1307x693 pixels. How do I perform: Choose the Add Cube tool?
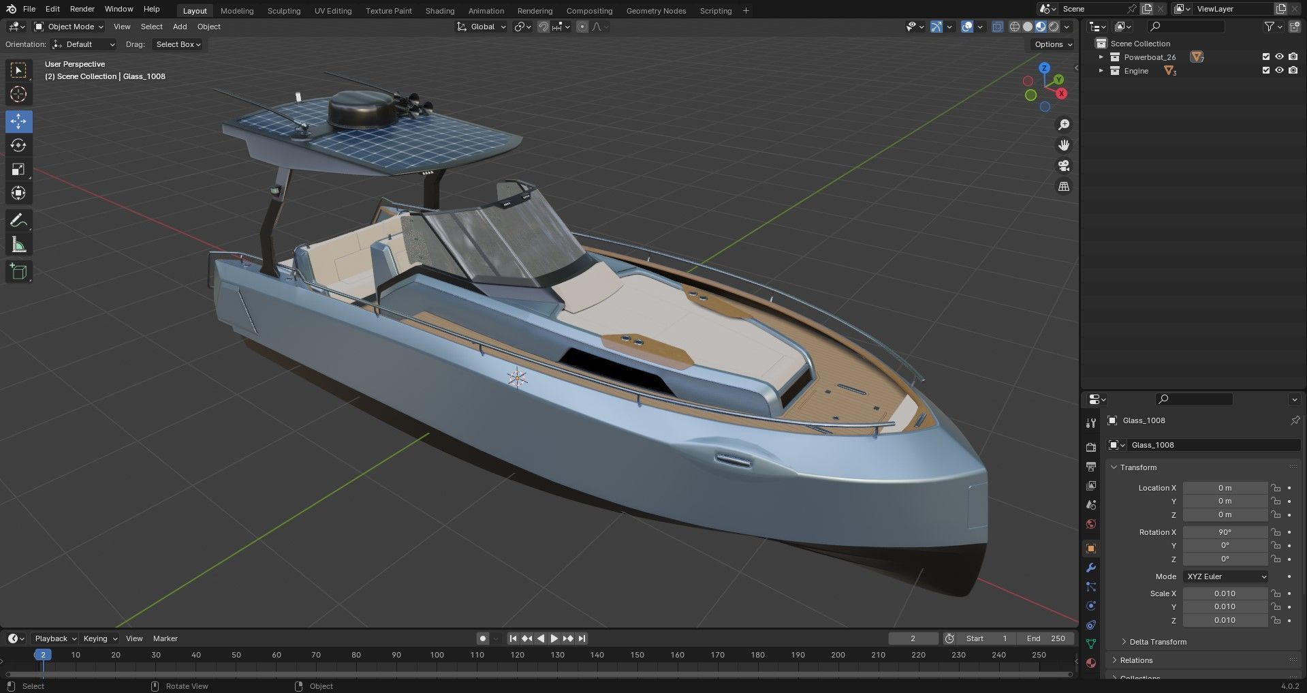[18, 272]
